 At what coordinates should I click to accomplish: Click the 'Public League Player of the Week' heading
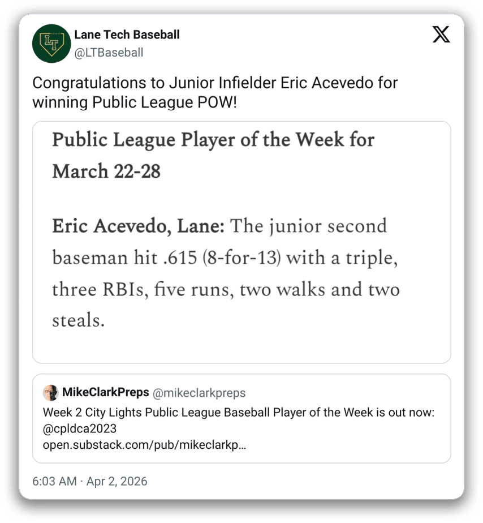click(x=213, y=140)
